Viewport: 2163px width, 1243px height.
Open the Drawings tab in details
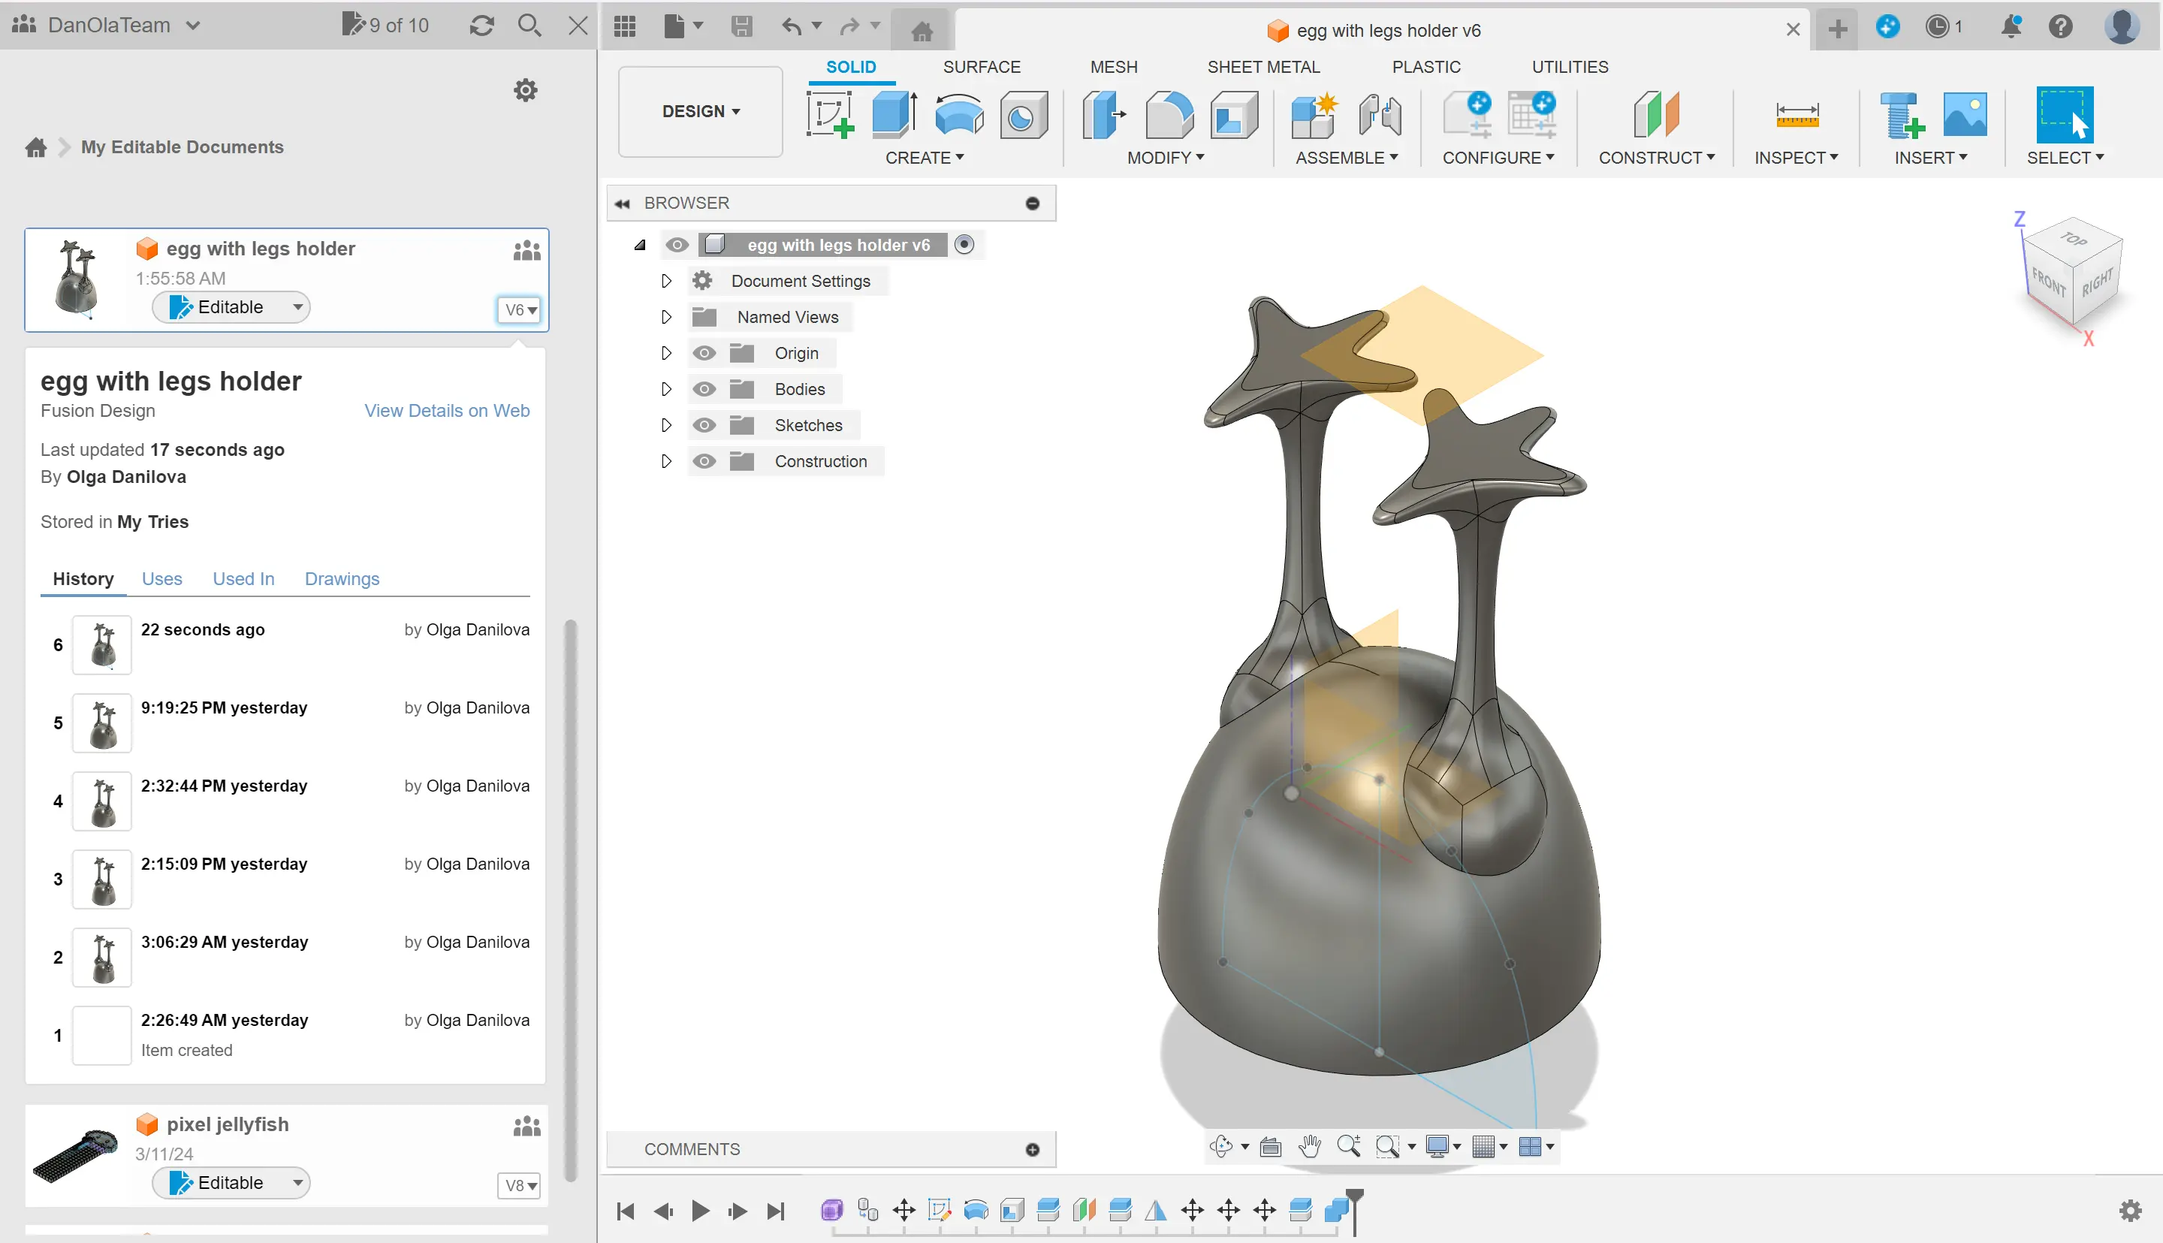[342, 579]
